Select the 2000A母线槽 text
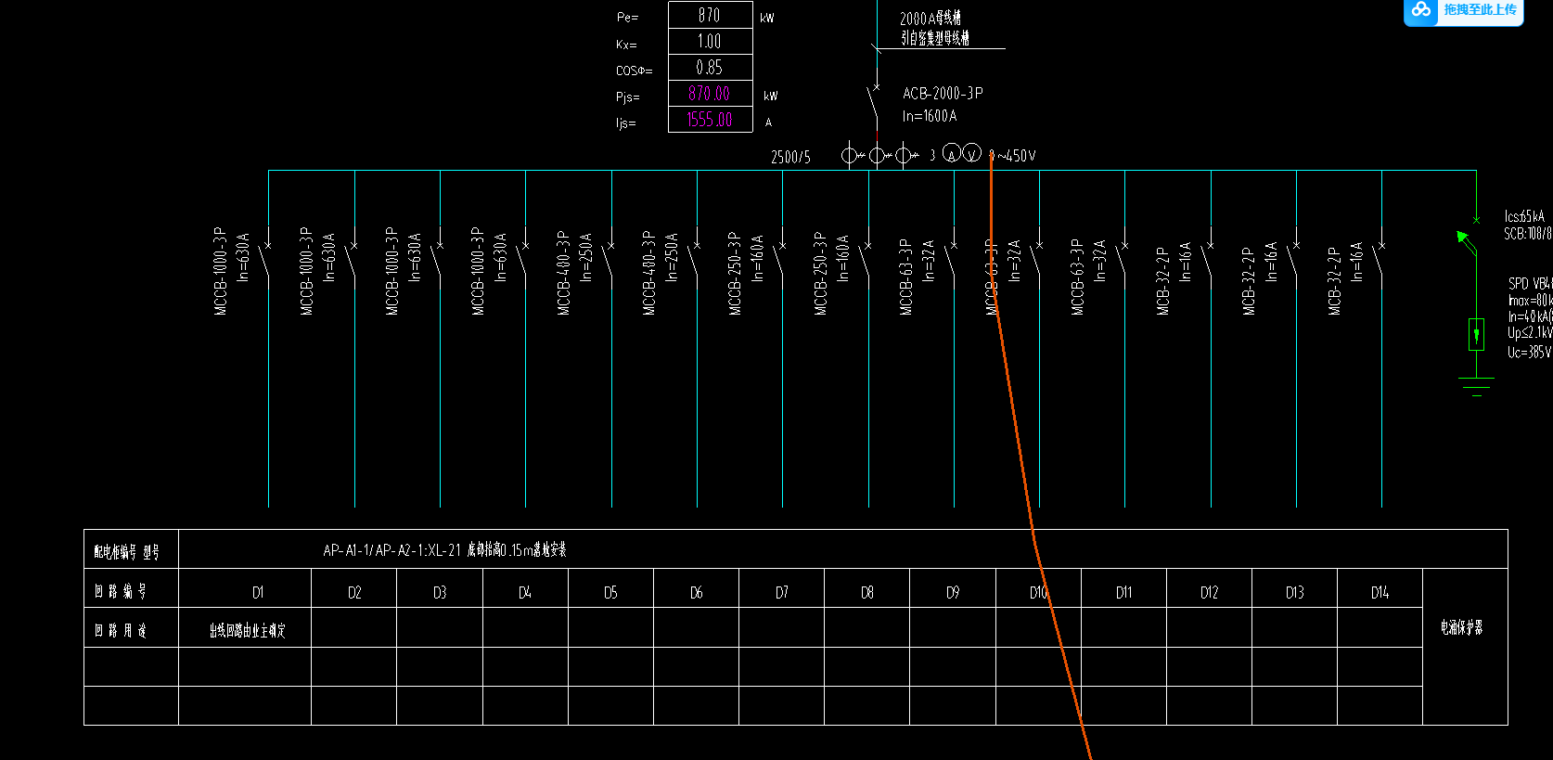This screenshot has height=760, width=1553. (931, 18)
